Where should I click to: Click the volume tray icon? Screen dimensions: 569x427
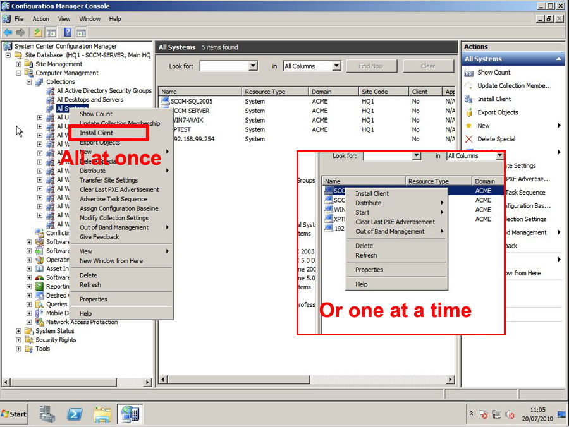(x=510, y=414)
